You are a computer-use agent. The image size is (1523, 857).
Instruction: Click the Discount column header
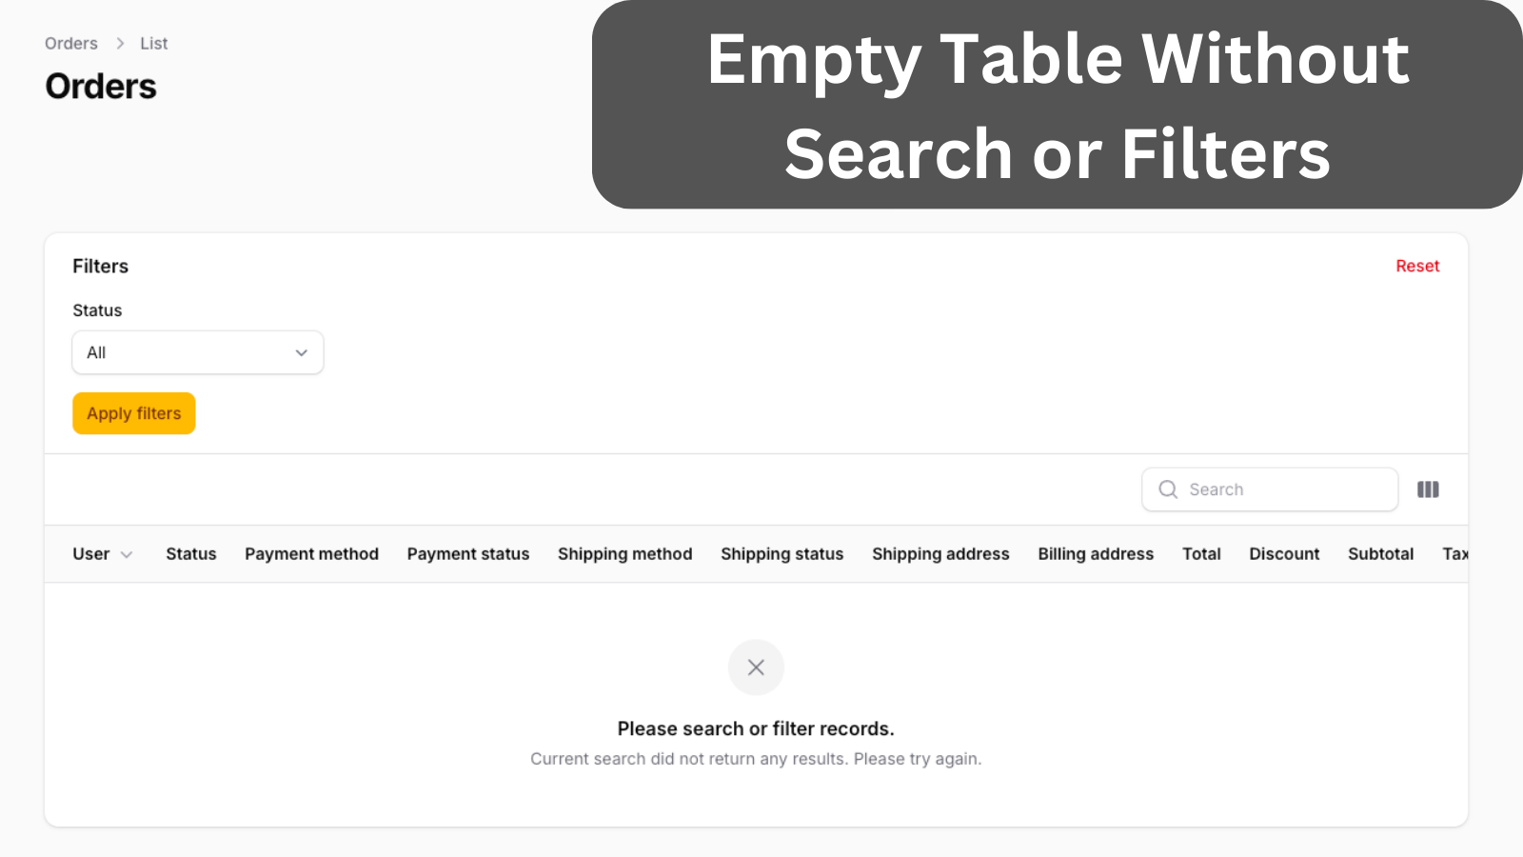point(1284,554)
